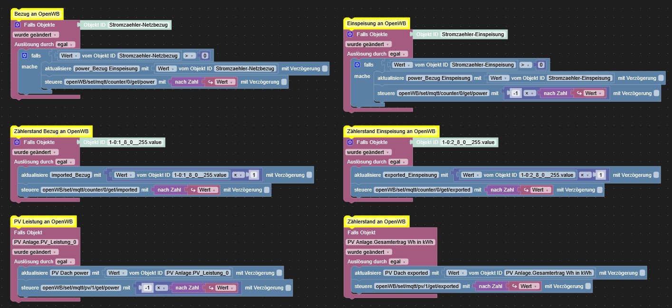Click the gear icon on the falls block under Bezug
The height and width of the screenshot is (308, 672).
(x=25, y=55)
